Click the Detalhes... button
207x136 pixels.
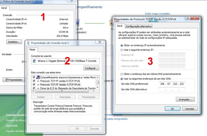tap(14, 42)
